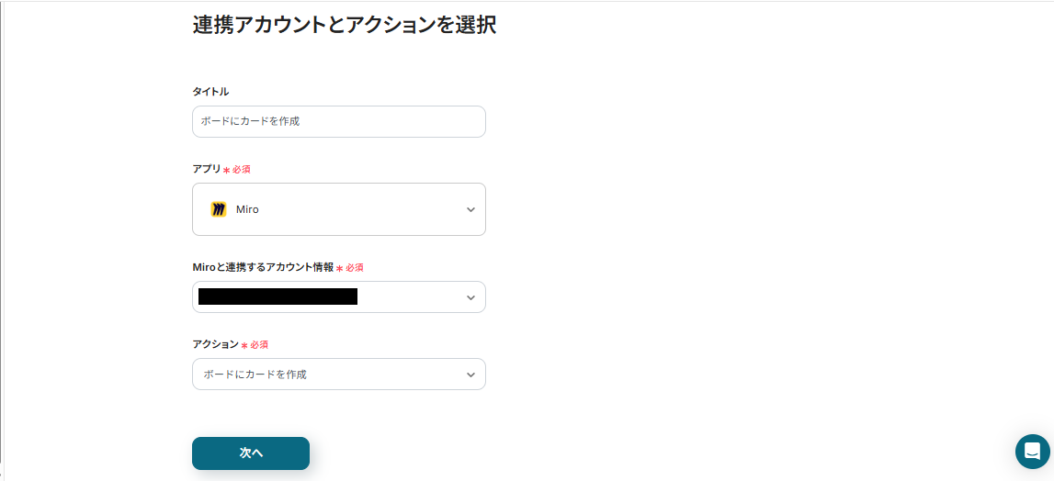Click the タイトル field label

pyautogui.click(x=210, y=92)
